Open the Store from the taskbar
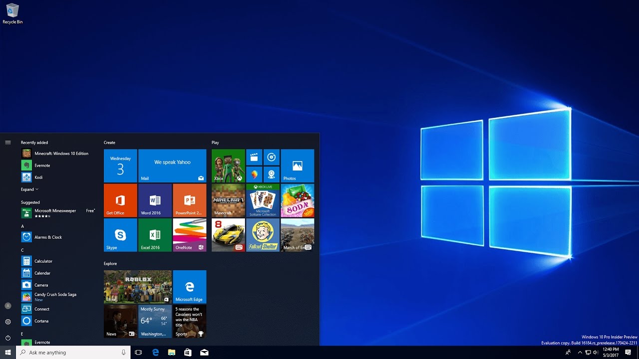Image resolution: width=639 pixels, height=359 pixels. click(188, 353)
